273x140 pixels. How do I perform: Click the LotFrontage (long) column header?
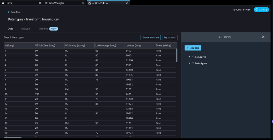coord(110,45)
